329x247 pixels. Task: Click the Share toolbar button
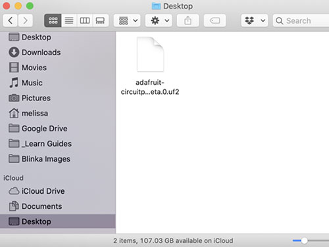point(188,20)
